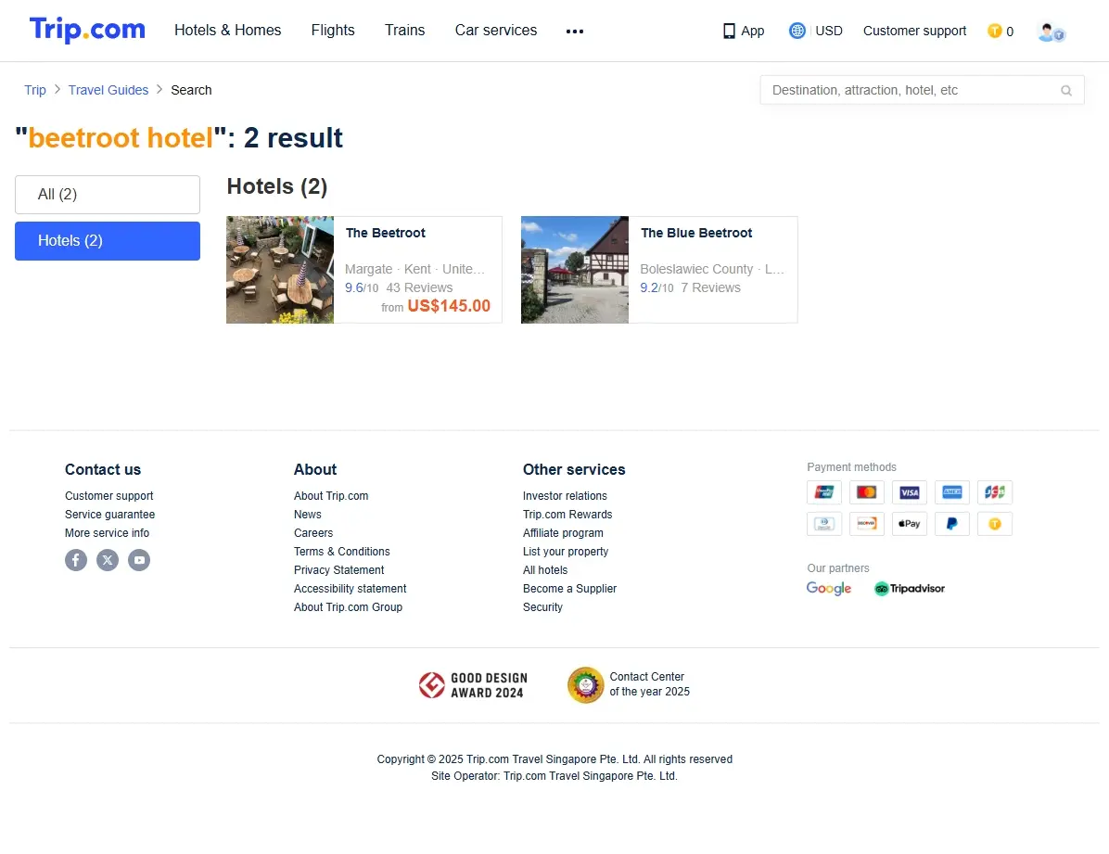This screenshot has height=854, width=1109.
Task: Open the user account avatar
Action: pos(1051,32)
